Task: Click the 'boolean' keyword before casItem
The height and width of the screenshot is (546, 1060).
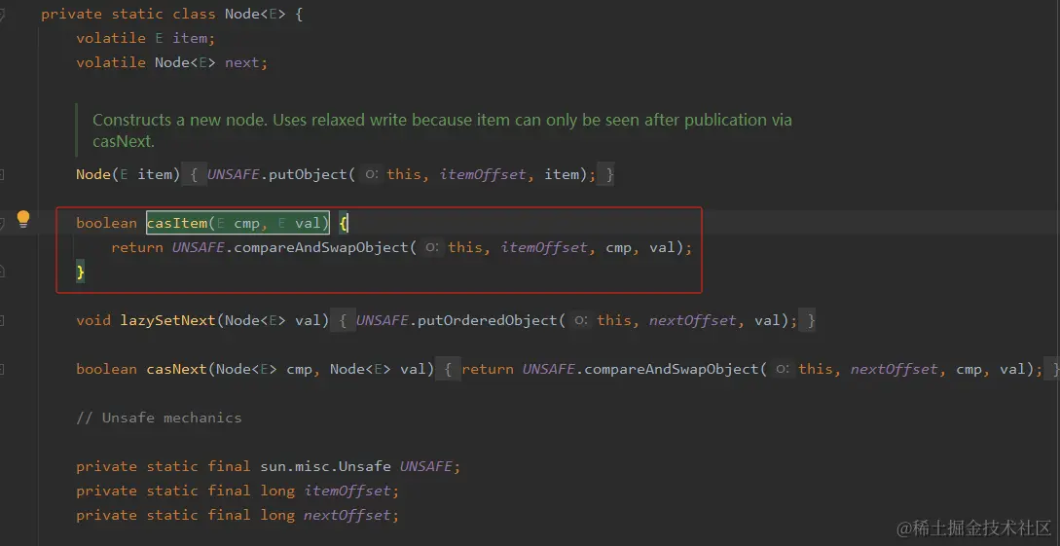Action: pos(107,223)
